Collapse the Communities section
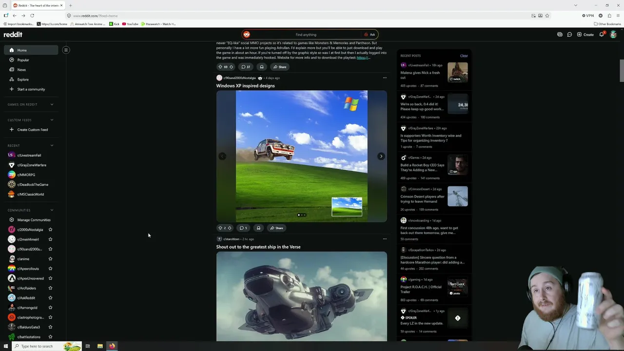 click(x=30, y=210)
